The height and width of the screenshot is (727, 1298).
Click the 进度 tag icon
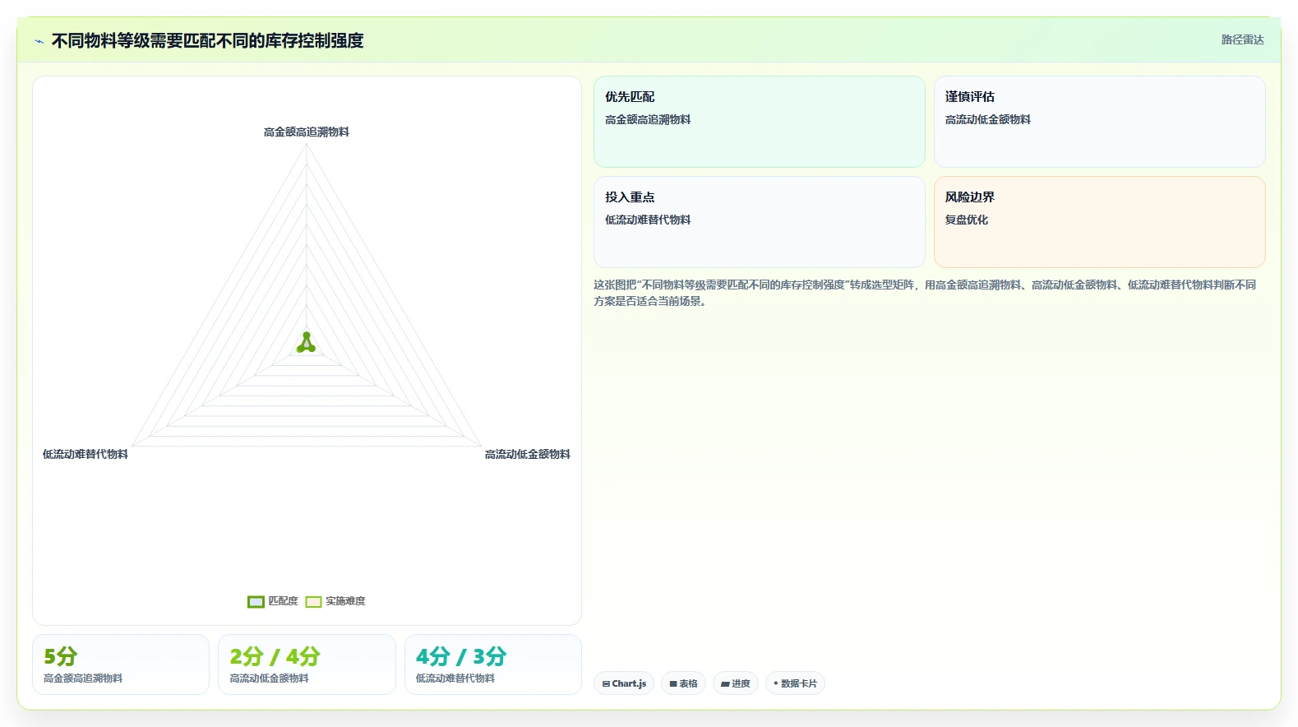click(725, 684)
